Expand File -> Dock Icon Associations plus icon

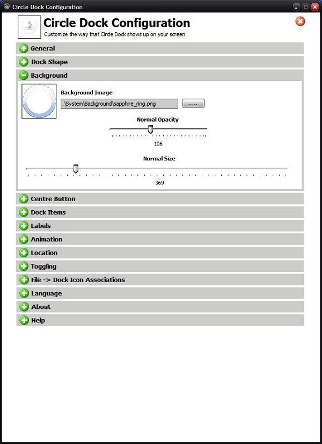[x=24, y=280]
